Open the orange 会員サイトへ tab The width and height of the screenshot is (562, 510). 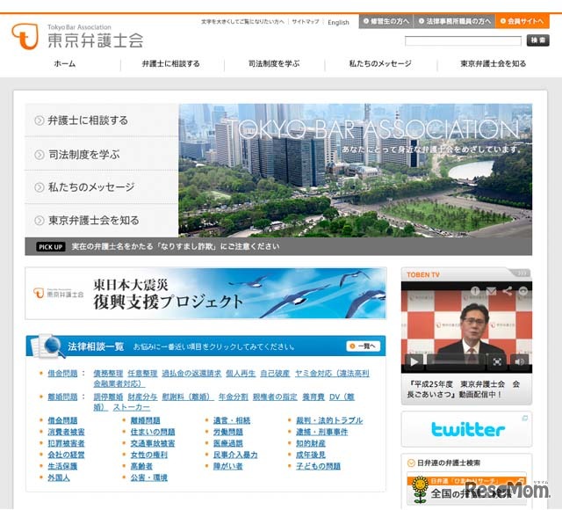point(522,21)
